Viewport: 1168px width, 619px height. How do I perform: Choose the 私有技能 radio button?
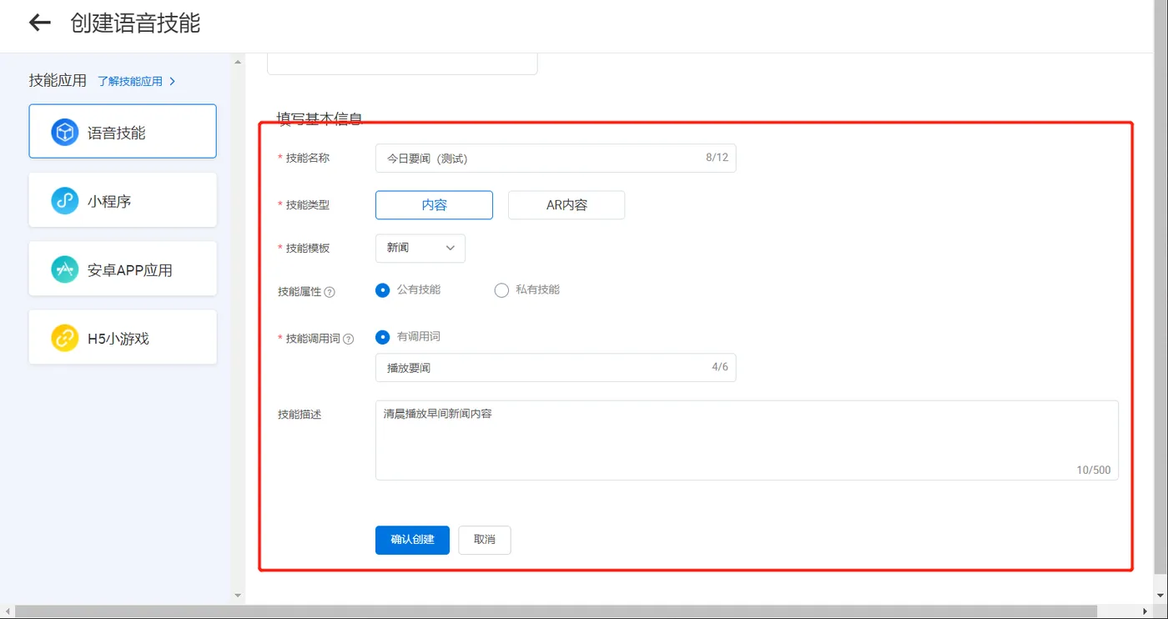[x=501, y=290]
